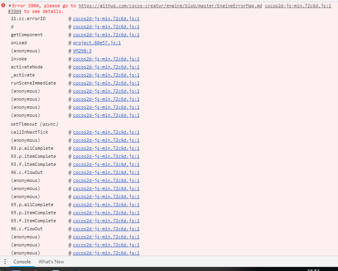Viewport: 338px width, 271px height.
Task: Open the VM298:3 source link
Action: (82, 51)
